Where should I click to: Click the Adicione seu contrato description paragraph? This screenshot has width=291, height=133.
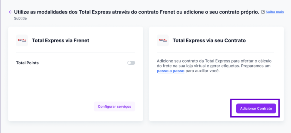tap(214, 66)
